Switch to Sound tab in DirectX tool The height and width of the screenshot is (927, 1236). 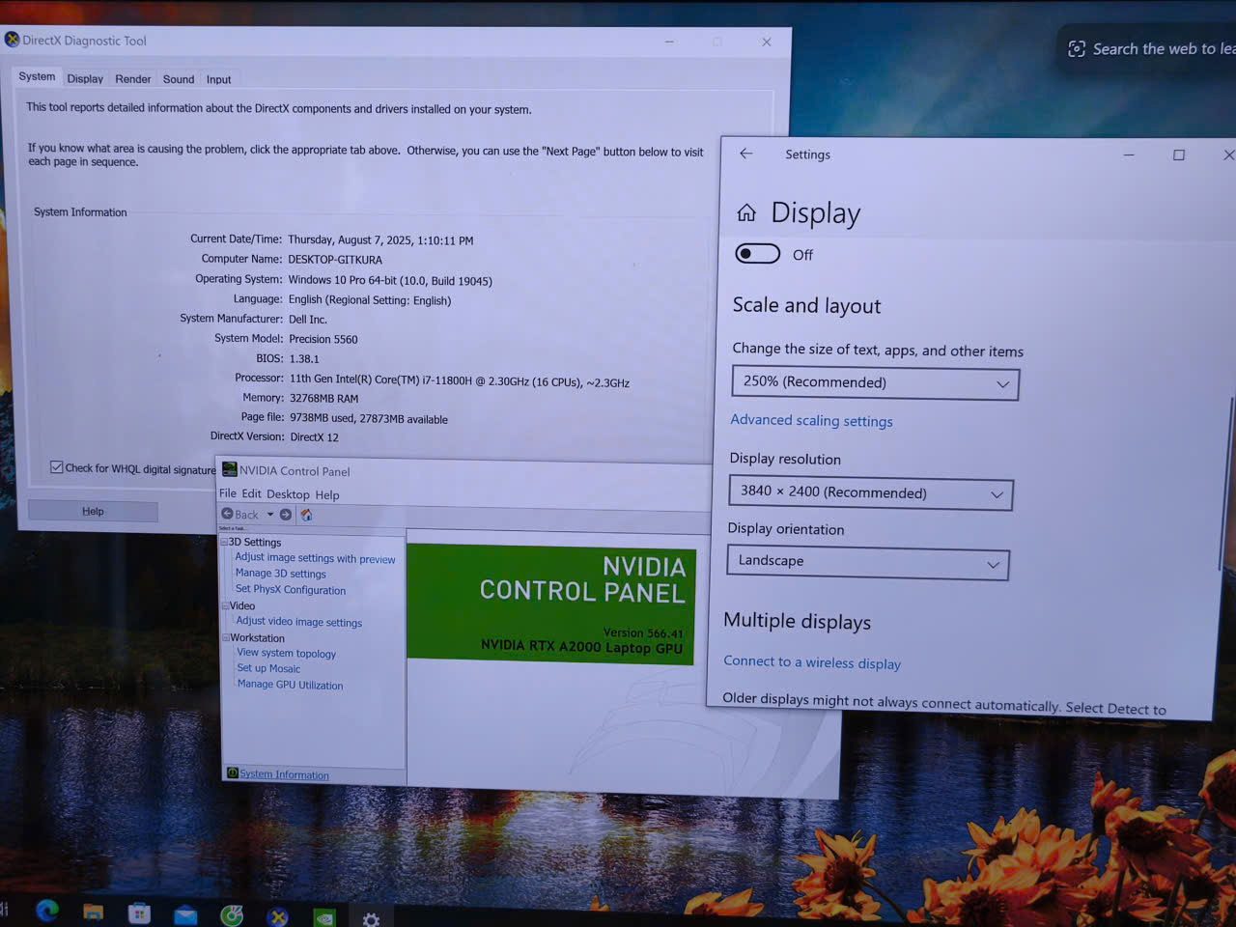(x=179, y=79)
